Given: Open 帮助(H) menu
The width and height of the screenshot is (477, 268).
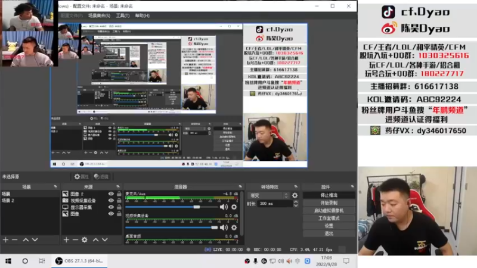Looking at the screenshot, I should pos(143,15).
